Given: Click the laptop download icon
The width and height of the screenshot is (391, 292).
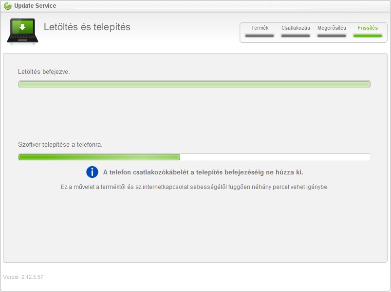Looking at the screenshot, I should click(x=23, y=31).
